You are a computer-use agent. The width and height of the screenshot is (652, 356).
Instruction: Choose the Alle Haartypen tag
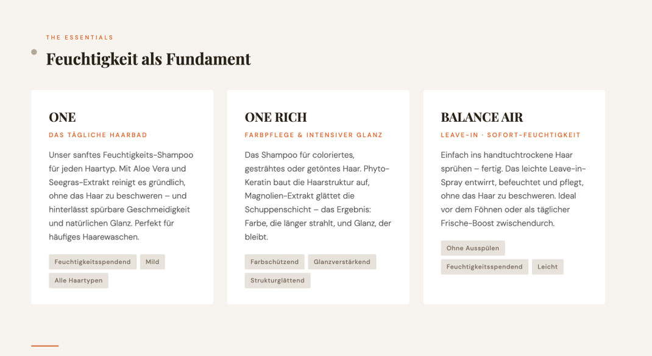point(79,281)
